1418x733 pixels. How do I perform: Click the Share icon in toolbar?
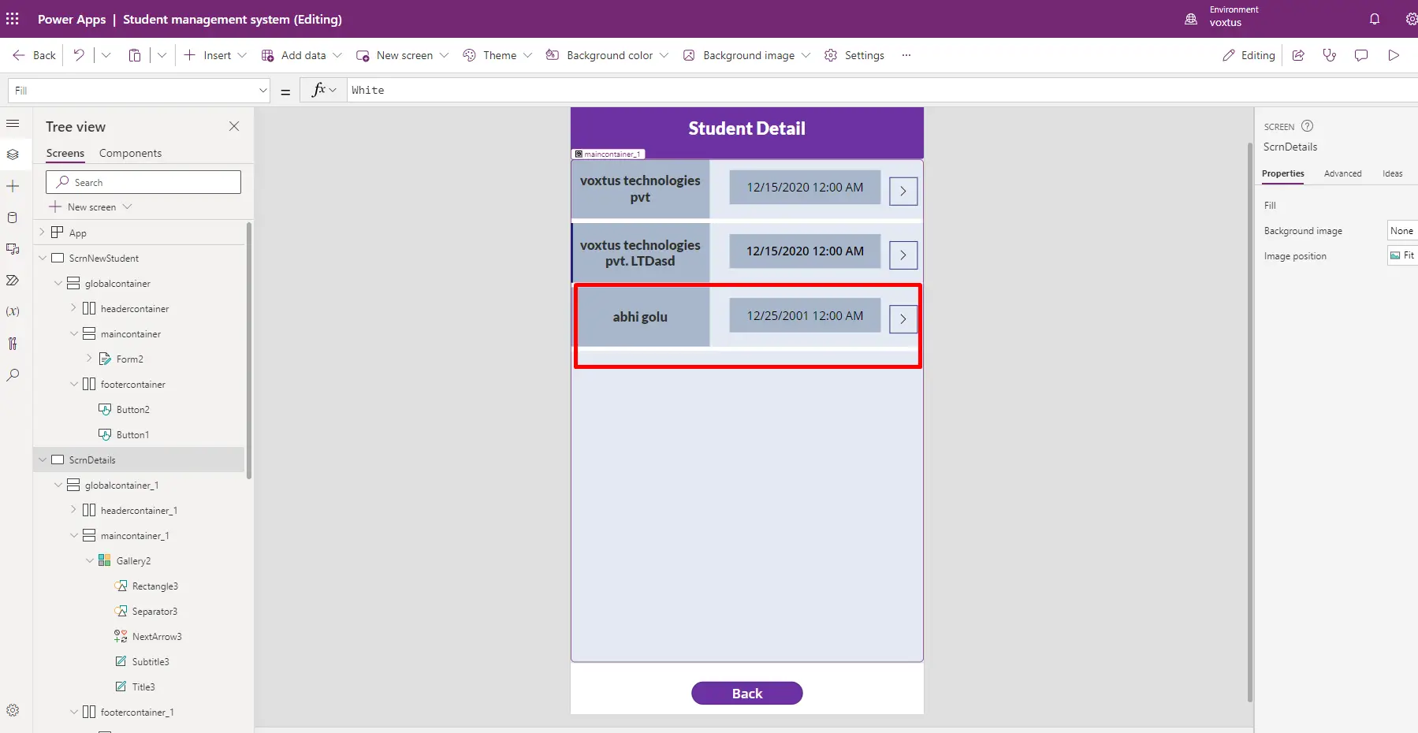[1298, 55]
